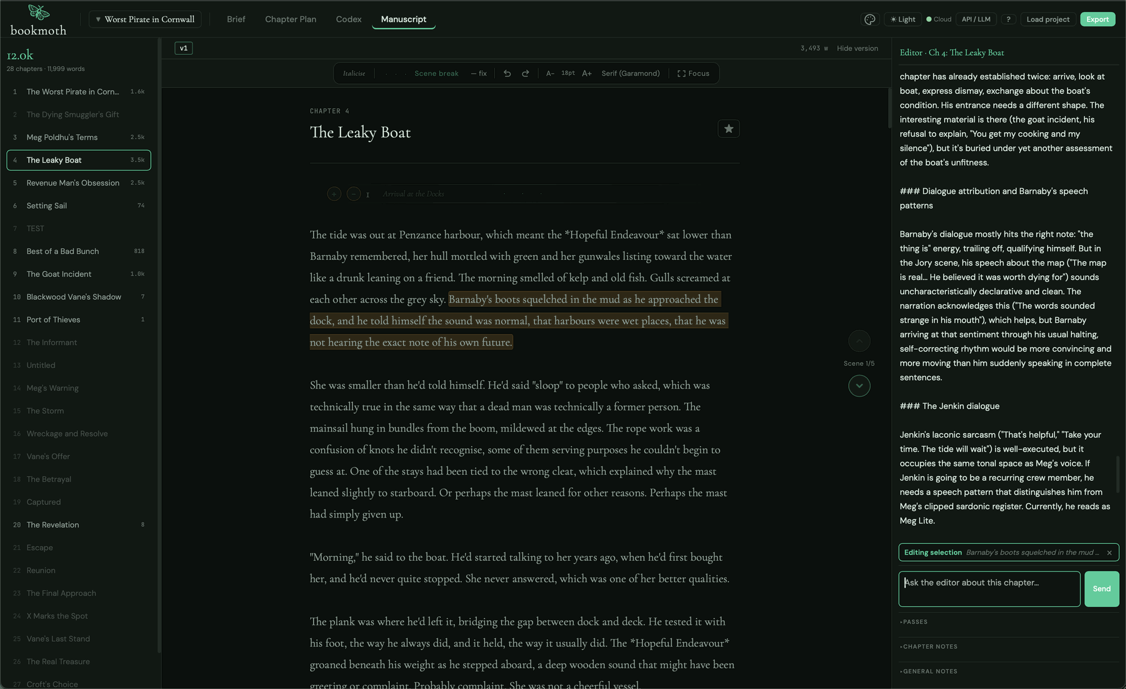
Task: Open chapter The Storm
Action: point(79,411)
